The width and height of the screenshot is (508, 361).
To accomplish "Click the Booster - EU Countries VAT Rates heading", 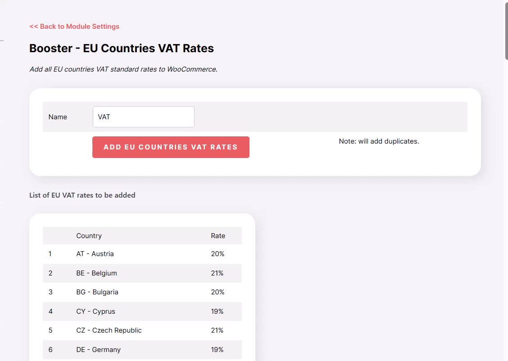I will (x=122, y=48).
